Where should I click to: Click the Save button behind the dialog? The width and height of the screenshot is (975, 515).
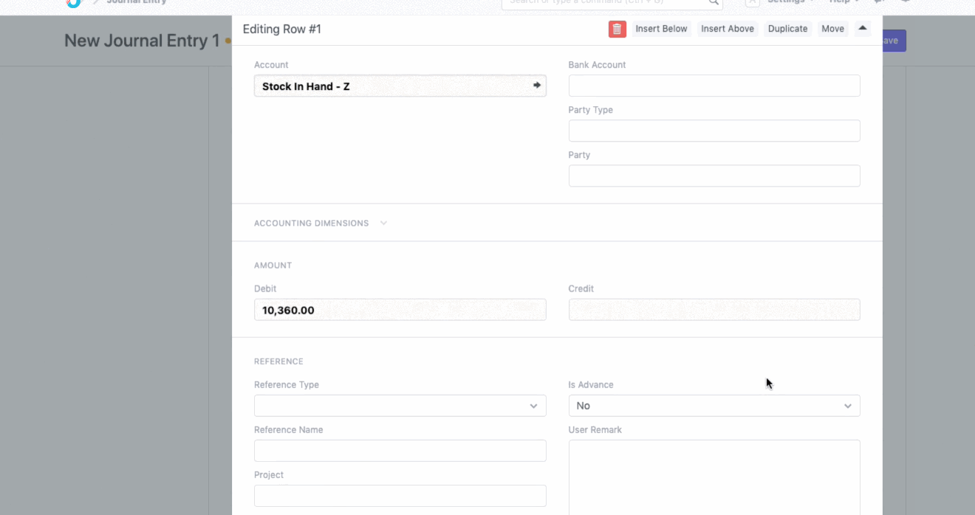[894, 41]
